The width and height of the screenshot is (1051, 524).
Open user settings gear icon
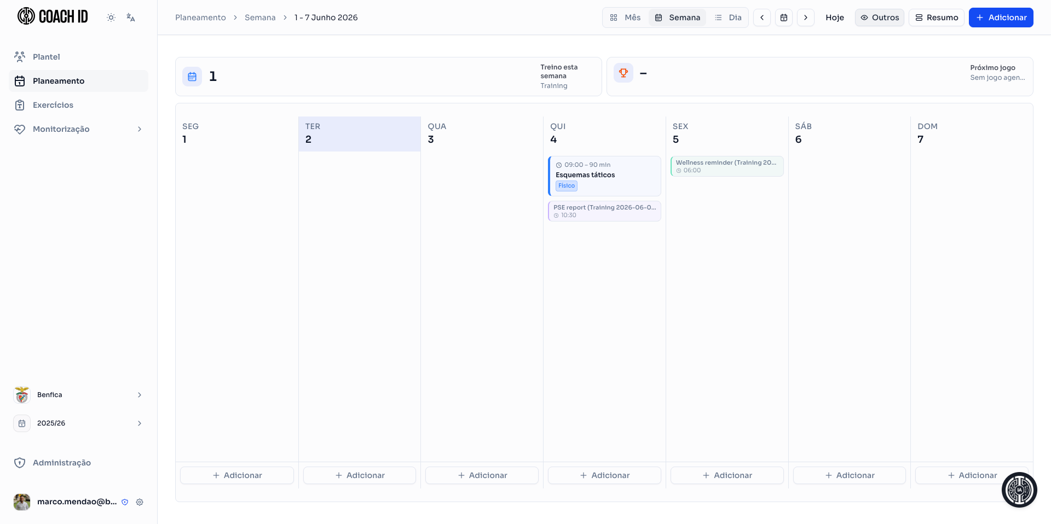tap(140, 502)
